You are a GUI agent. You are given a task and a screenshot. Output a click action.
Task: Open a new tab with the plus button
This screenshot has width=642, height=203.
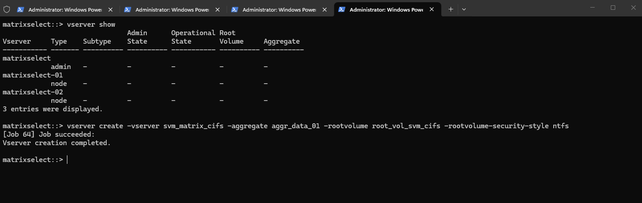pyautogui.click(x=451, y=9)
